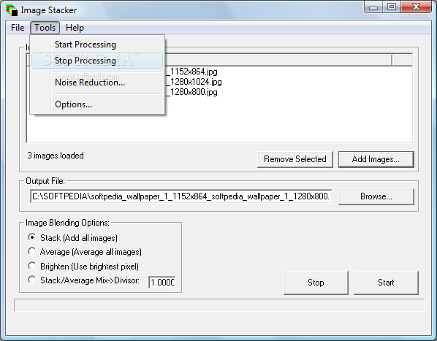Minimize the Image Stacker window
This screenshot has width=437, height=341.
coord(373,7)
